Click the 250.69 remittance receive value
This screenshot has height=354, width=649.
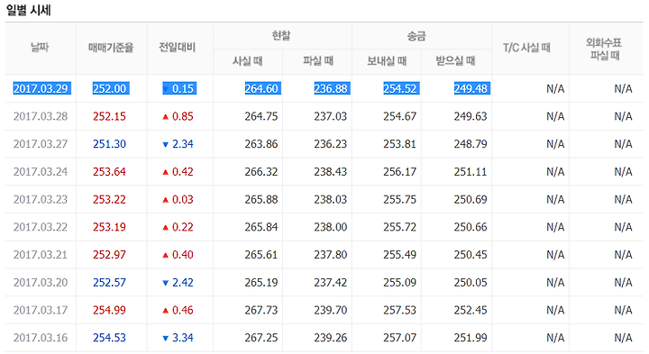[471, 199]
